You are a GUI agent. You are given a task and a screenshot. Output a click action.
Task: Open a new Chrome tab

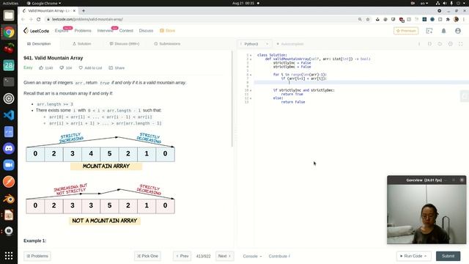click(x=84, y=11)
